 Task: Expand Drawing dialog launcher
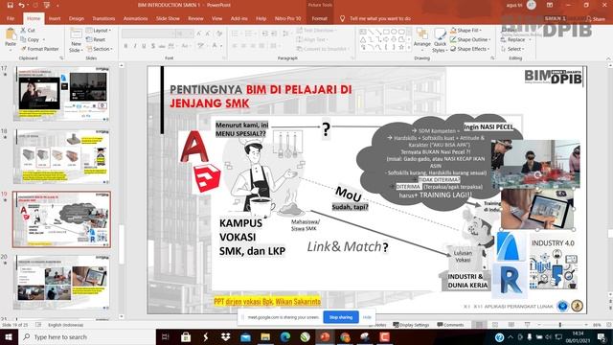coord(492,57)
